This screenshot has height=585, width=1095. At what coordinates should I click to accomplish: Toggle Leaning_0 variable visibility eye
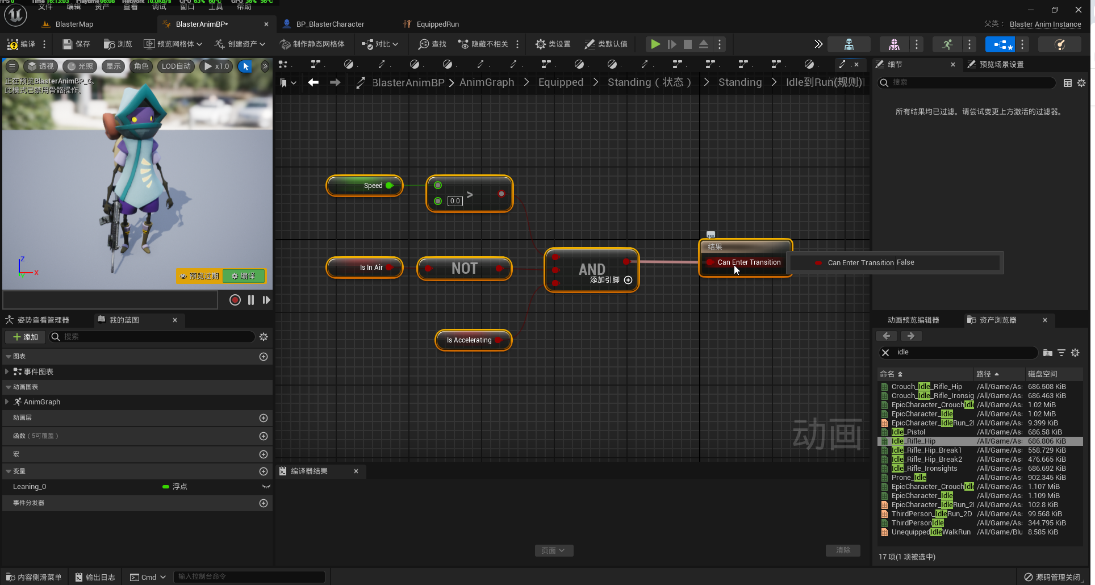point(265,487)
